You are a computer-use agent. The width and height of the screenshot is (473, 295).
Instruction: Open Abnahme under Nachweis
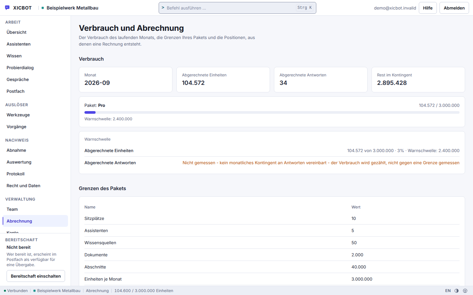35,150
